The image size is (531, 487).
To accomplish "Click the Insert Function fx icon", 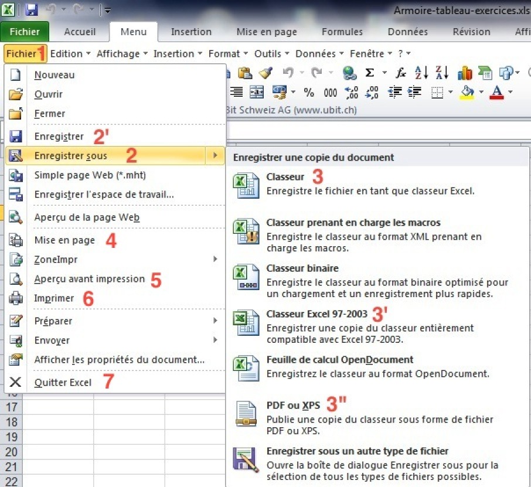I will click(401, 73).
